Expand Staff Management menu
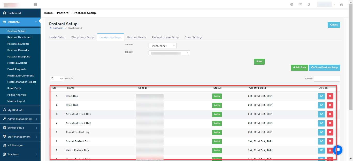 pos(20,137)
